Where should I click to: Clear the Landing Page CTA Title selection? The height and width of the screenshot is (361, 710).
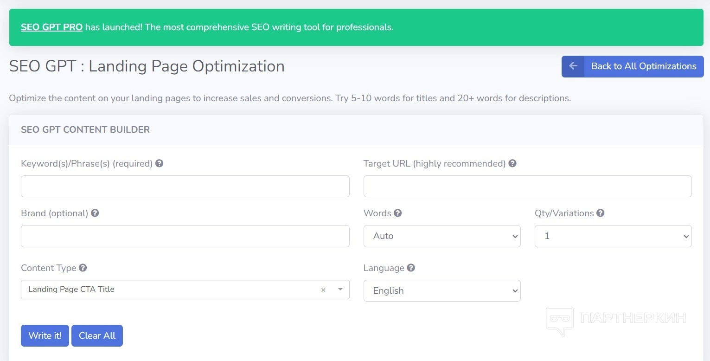[323, 290]
